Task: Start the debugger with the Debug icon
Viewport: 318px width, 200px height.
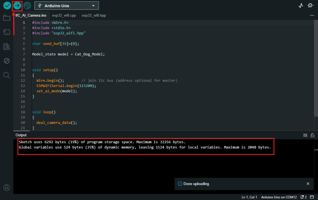Action: (x=27, y=6)
